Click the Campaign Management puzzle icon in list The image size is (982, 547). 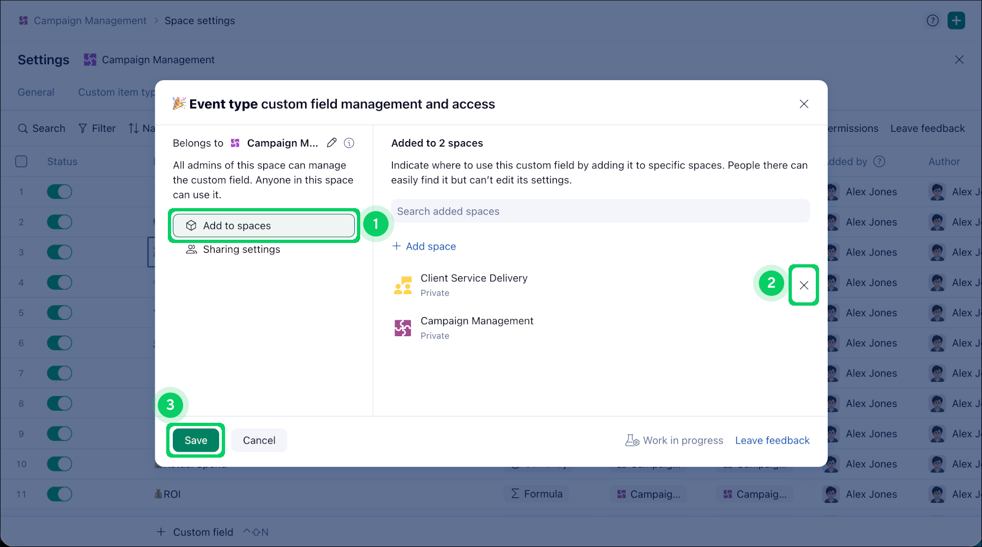[403, 328]
